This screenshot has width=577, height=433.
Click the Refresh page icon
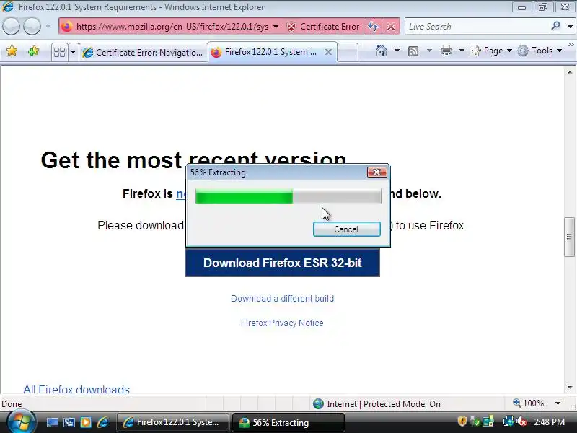tap(373, 27)
